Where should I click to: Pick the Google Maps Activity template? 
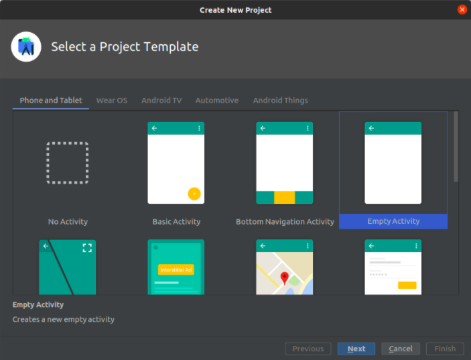(x=285, y=267)
